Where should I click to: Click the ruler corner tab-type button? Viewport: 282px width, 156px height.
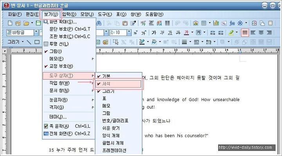tap(5, 51)
